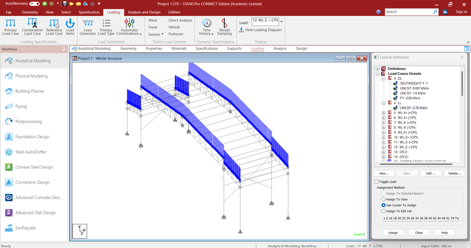
Task: Click the Delete... button
Action: tap(454, 173)
